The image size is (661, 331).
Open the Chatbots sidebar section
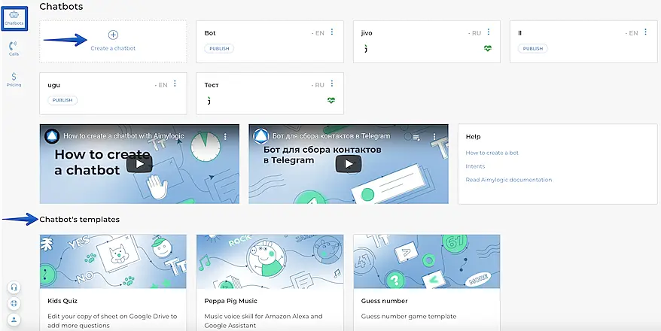click(x=14, y=18)
